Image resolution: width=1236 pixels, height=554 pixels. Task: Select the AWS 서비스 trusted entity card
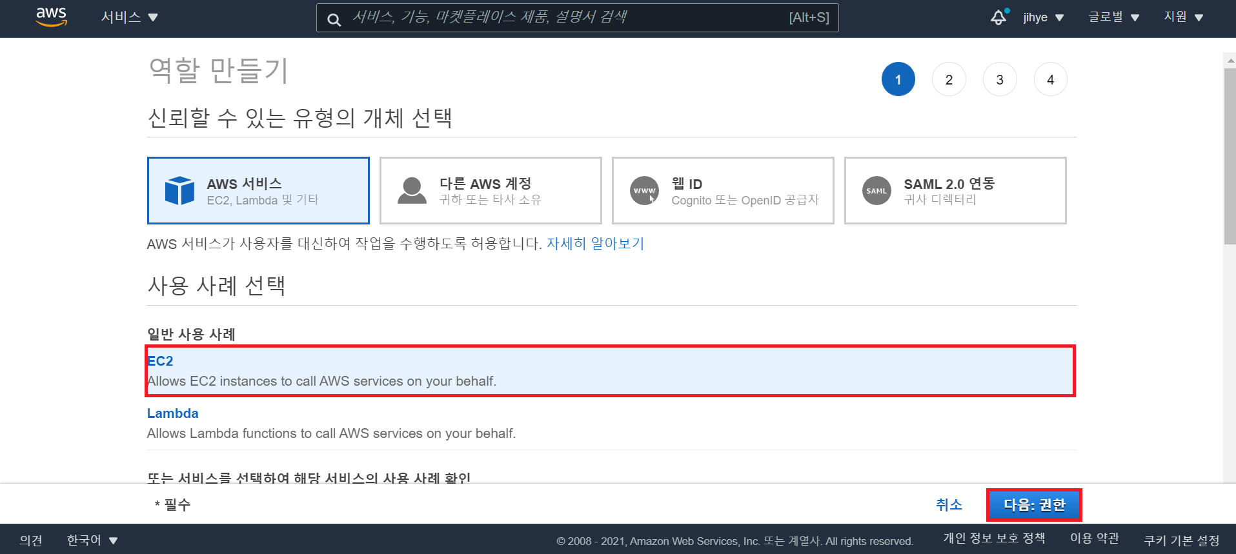click(258, 190)
